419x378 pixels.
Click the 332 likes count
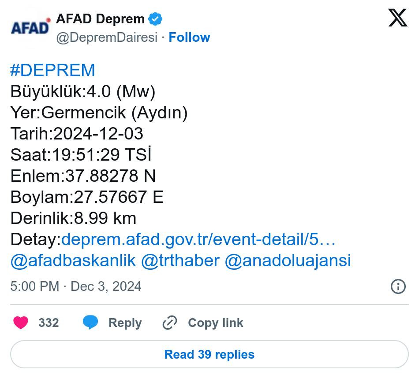click(x=49, y=323)
